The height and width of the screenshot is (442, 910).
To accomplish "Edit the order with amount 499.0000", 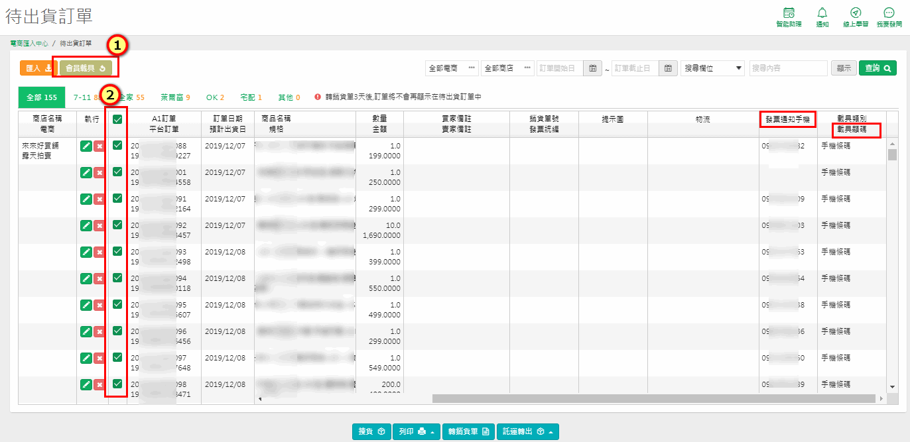I will tap(86, 305).
